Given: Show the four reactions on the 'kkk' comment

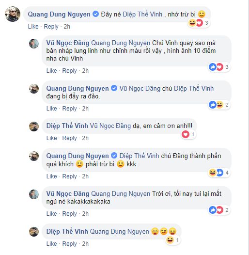Looking at the screenshot, I should tap(219, 173).
